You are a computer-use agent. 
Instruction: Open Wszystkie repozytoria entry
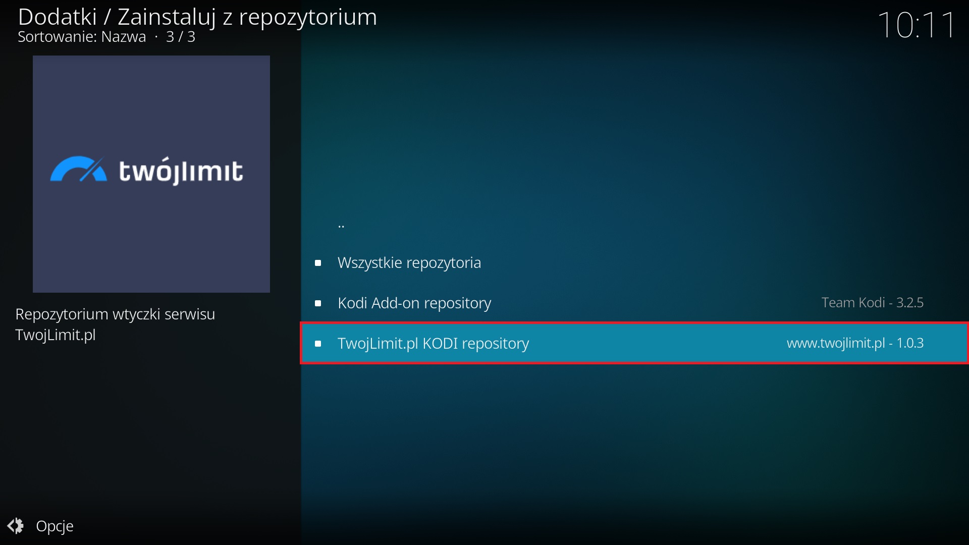coord(634,263)
